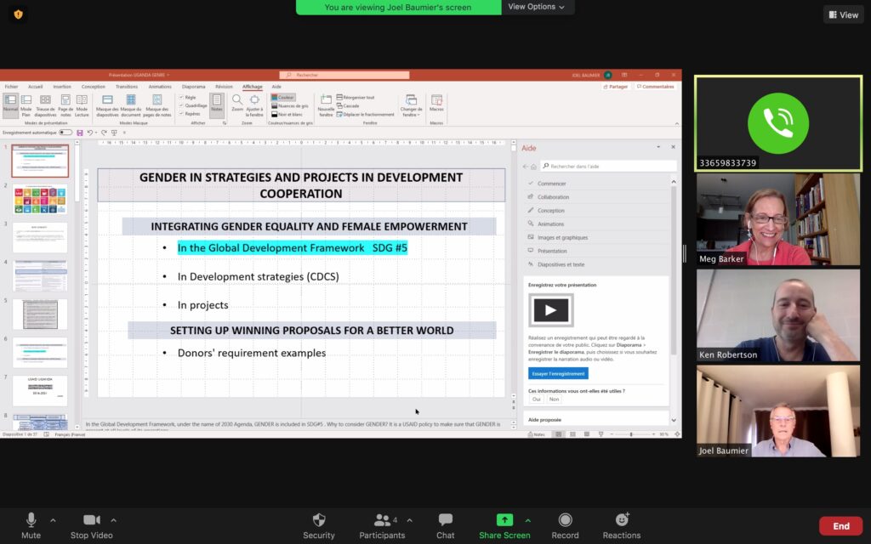Select Noir et blanc mode
Viewport: 871px width, 544px height.
(287, 115)
